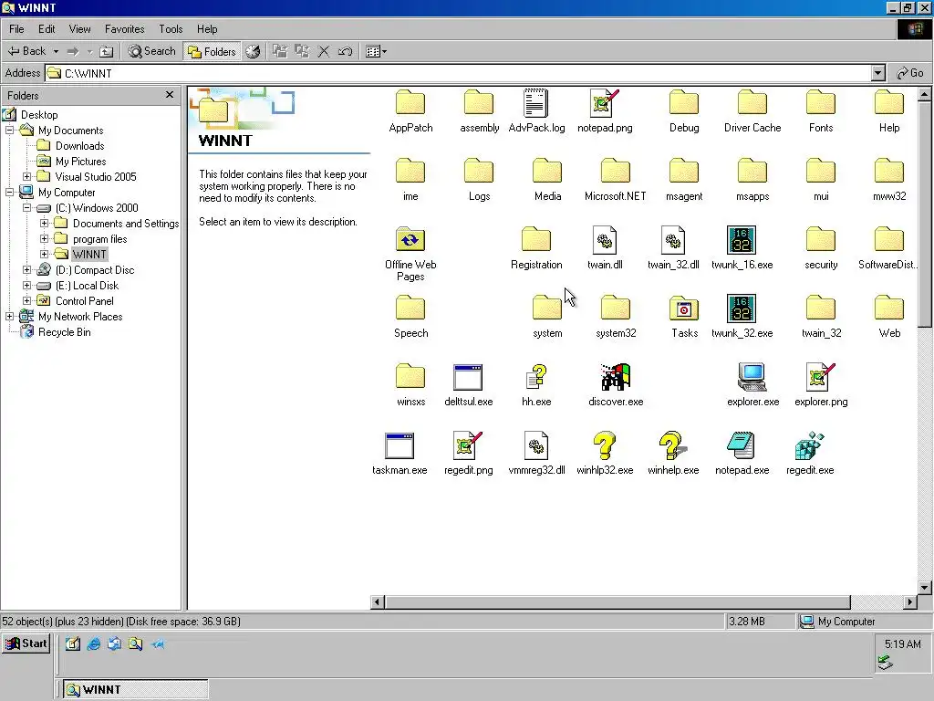Select Recycle Bin in folder tree
This screenshot has width=934, height=701.
[65, 332]
